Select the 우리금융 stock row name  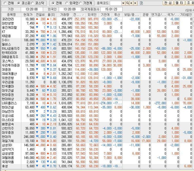(8, 82)
